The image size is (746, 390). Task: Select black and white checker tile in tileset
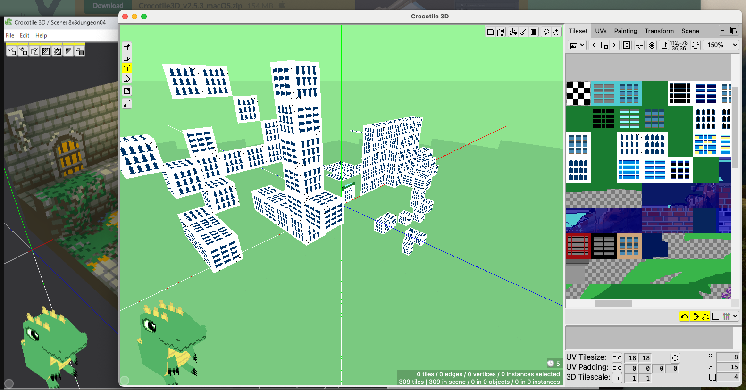coord(578,93)
